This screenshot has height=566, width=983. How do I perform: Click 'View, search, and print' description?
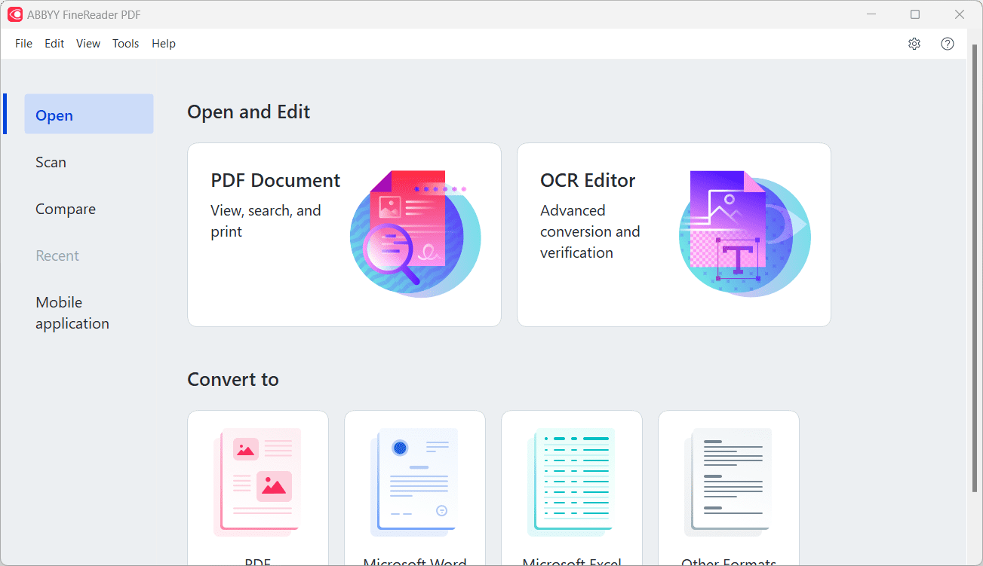click(x=266, y=221)
